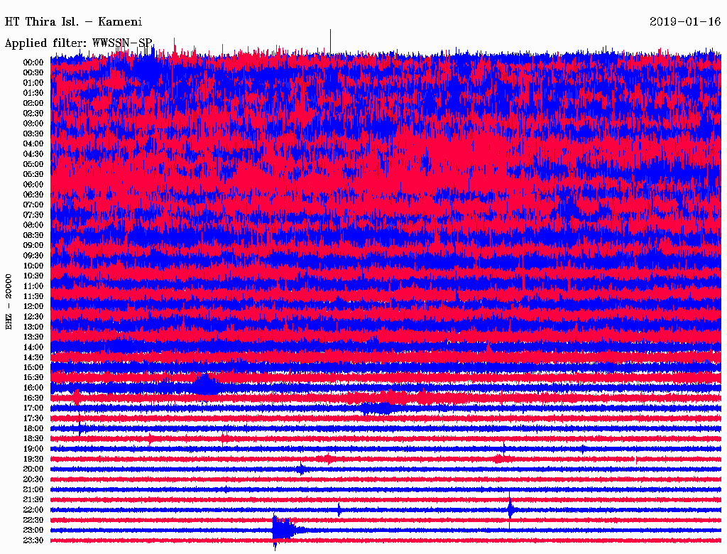Select the 18:00 time label
This screenshot has height=554, width=727.
click(33, 428)
